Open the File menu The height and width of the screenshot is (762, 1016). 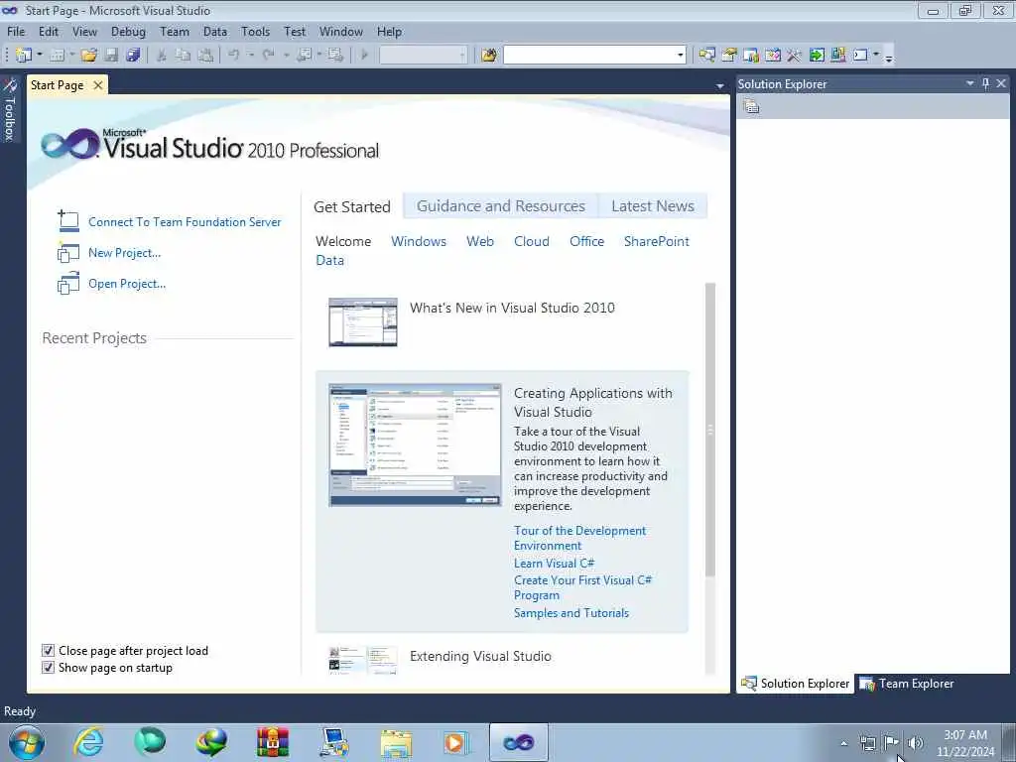click(16, 31)
